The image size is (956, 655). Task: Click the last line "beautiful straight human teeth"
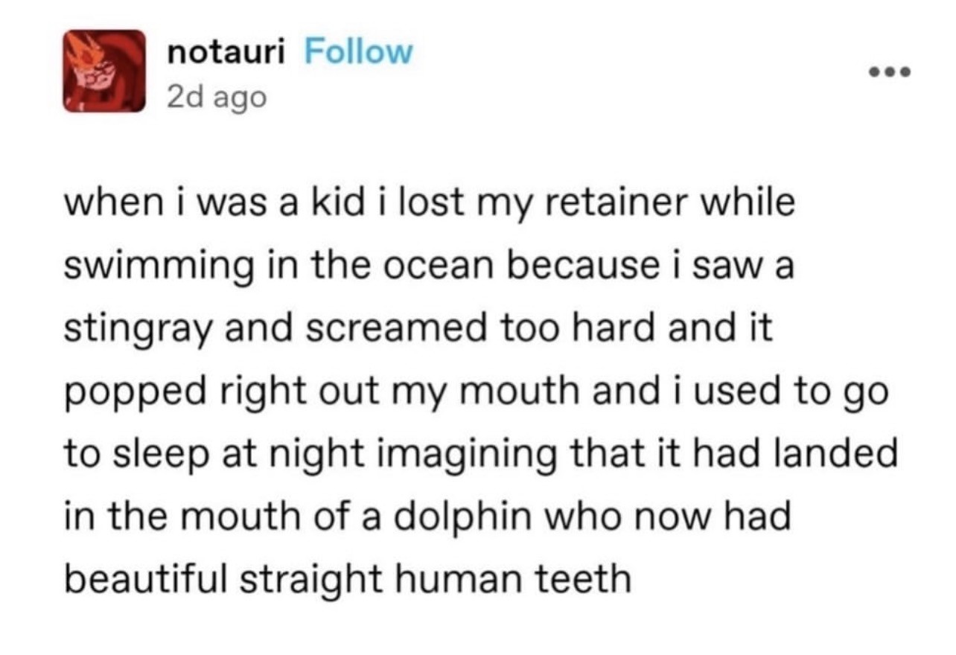(x=347, y=578)
